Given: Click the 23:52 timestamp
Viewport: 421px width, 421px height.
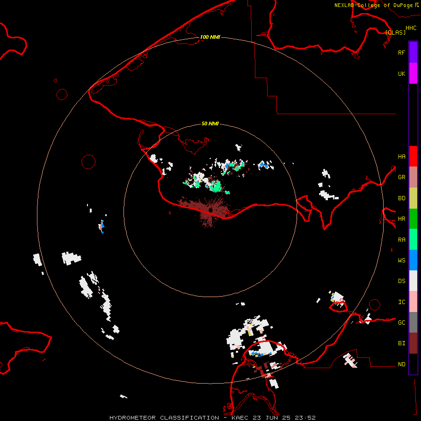Looking at the screenshot, I should click(305, 418).
